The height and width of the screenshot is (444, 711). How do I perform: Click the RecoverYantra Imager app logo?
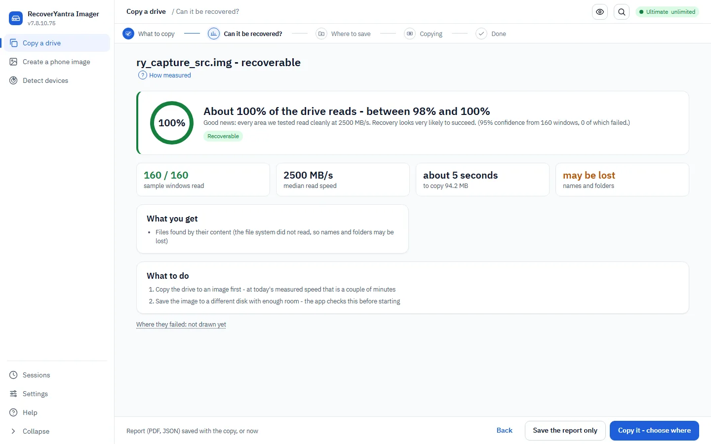(x=16, y=18)
